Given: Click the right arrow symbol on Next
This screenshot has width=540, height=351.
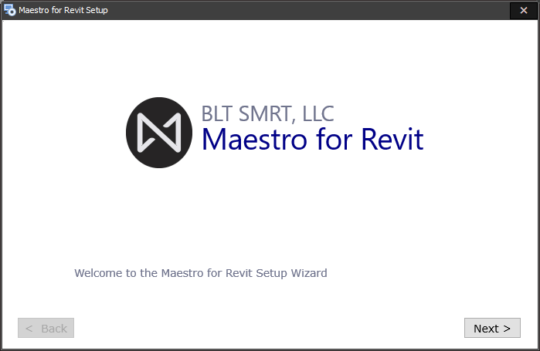Looking at the screenshot, I should [507, 329].
